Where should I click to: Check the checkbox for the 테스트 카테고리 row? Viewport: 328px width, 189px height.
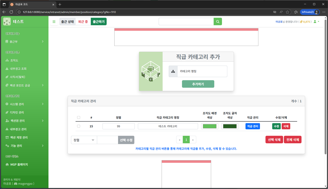[x=79, y=126]
